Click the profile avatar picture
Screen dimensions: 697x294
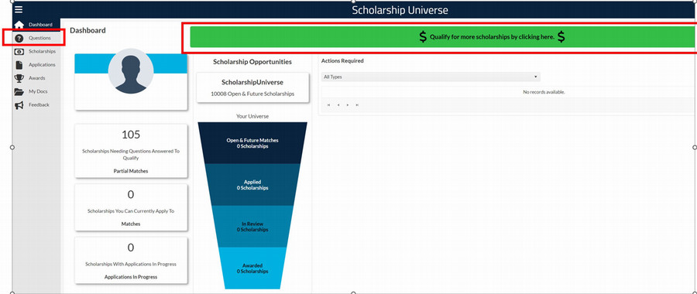click(x=131, y=71)
